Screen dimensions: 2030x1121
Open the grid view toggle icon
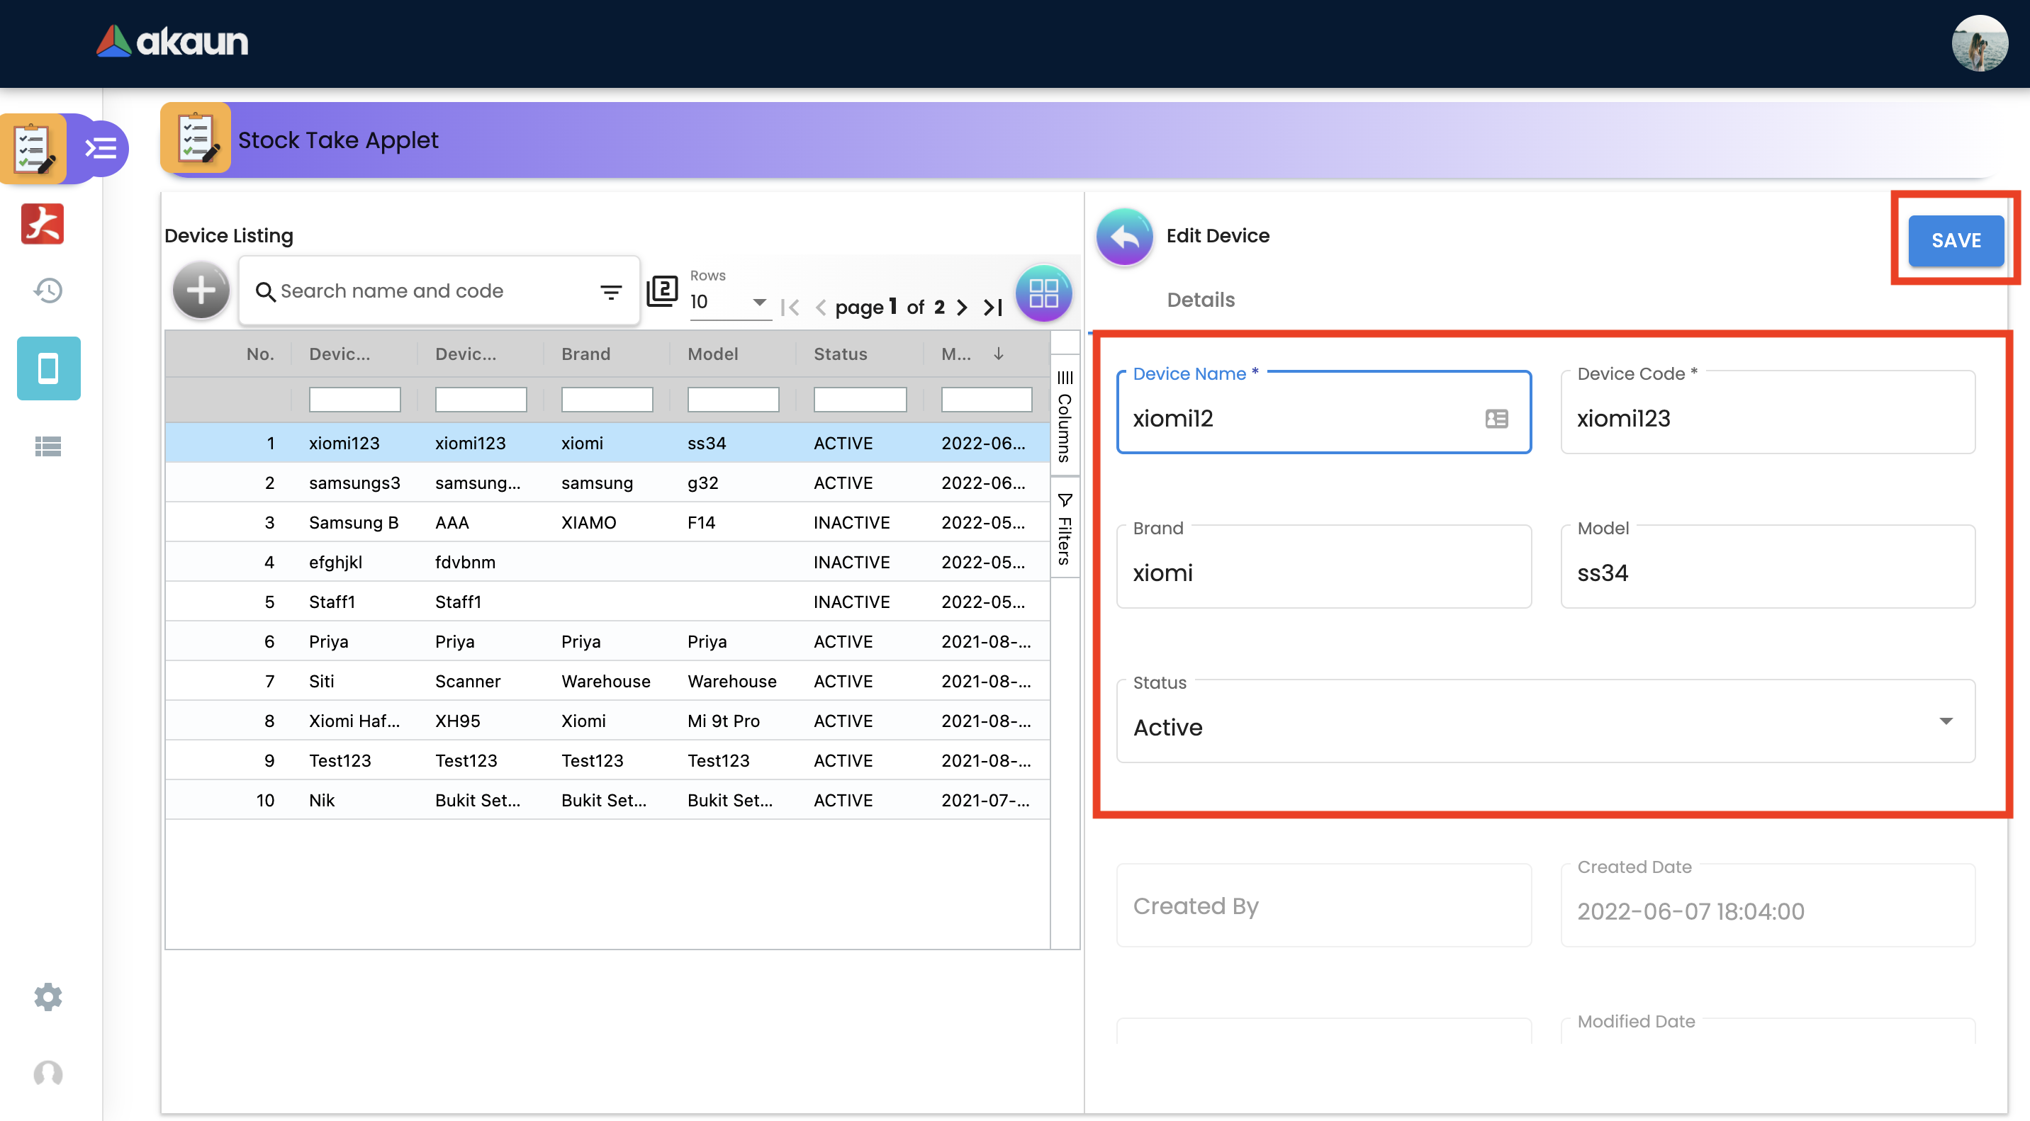tap(1043, 293)
